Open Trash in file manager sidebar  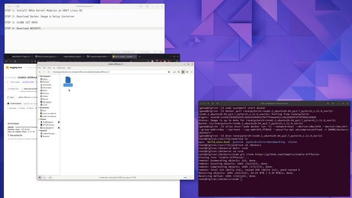pyautogui.click(x=45, y=105)
